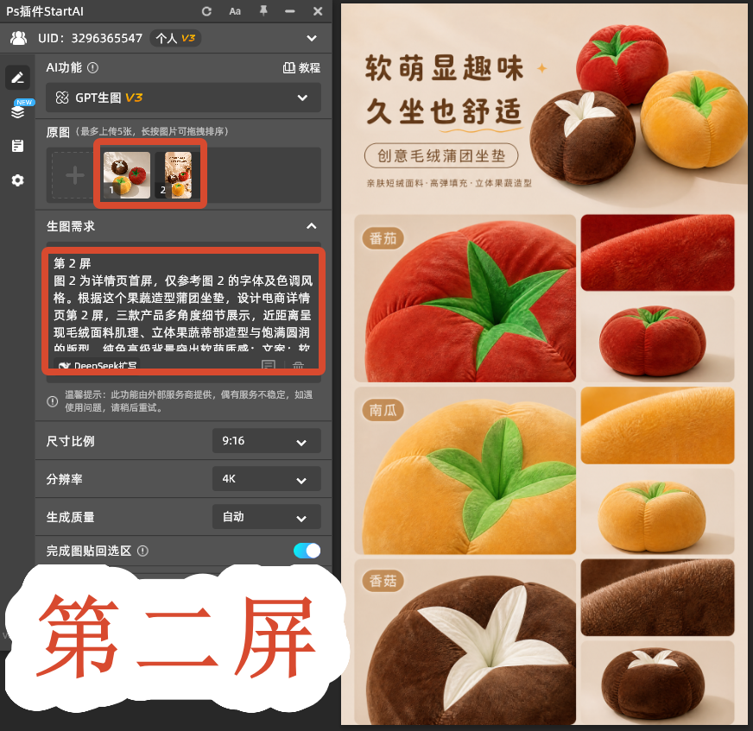The height and width of the screenshot is (731, 753).
Task: Close the StartAI plugin panel
Action: 318,11
